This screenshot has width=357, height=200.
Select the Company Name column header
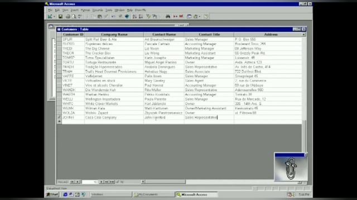point(114,34)
